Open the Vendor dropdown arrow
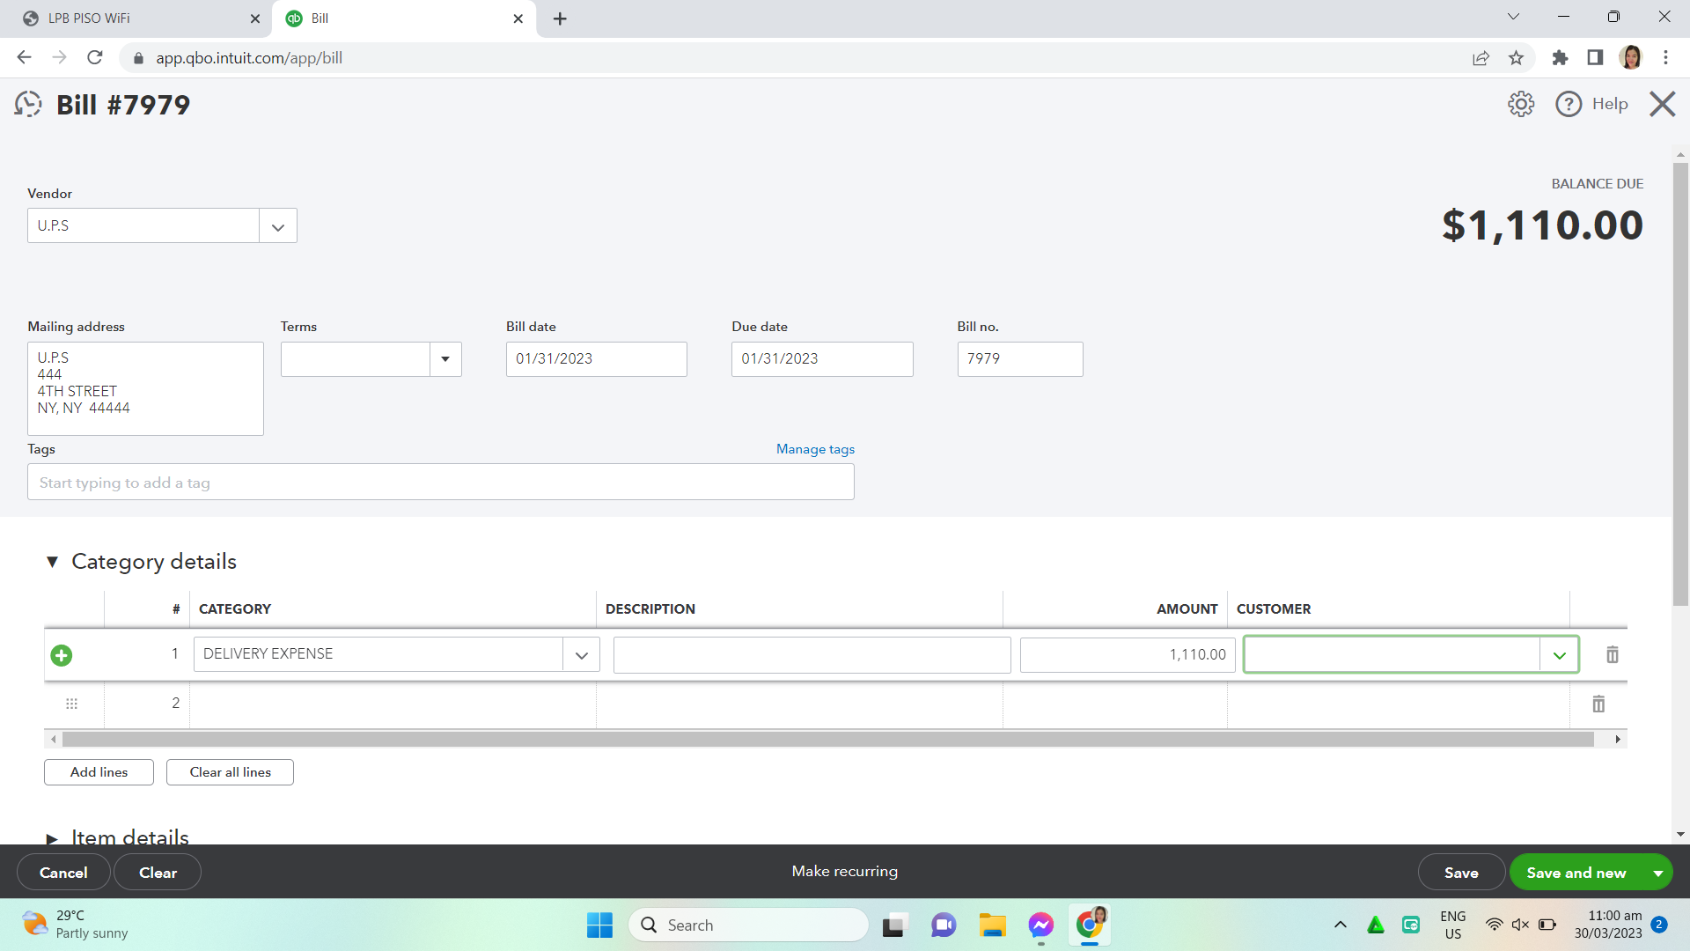Screen dimensions: 1690x951 (x=278, y=226)
